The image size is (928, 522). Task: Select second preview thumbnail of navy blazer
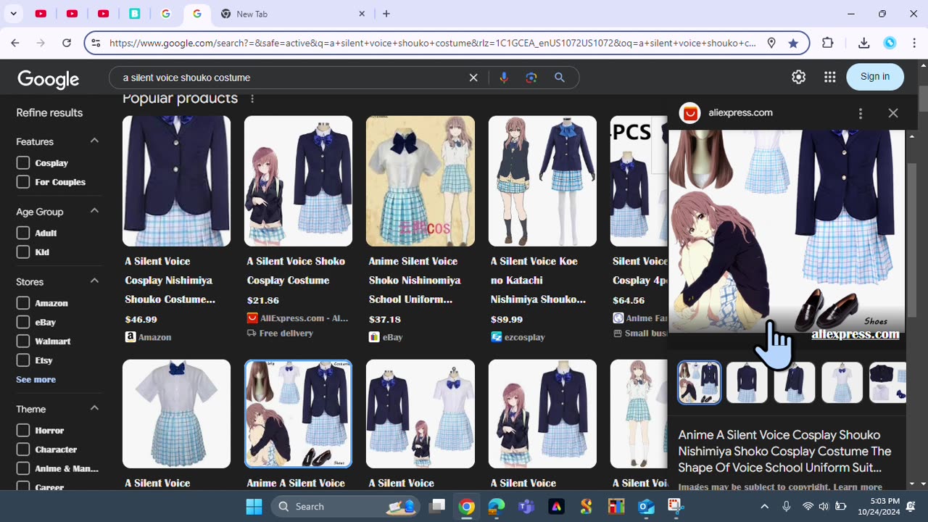pyautogui.click(x=747, y=382)
